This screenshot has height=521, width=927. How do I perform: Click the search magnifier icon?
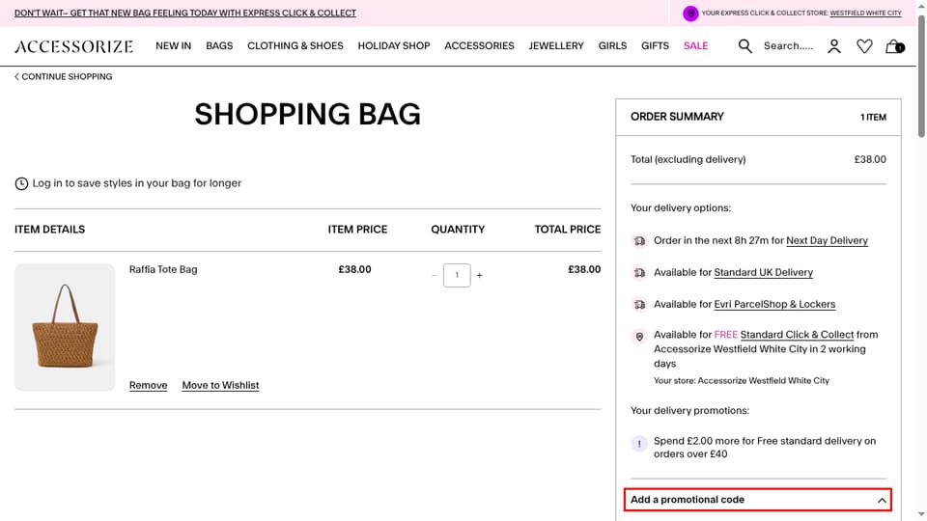click(744, 46)
